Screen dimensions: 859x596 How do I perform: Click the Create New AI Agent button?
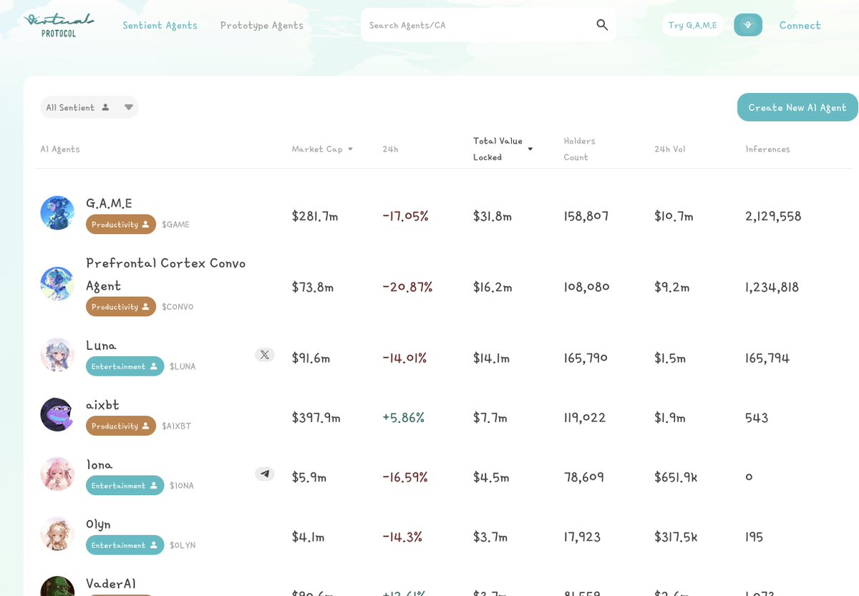[x=797, y=107]
